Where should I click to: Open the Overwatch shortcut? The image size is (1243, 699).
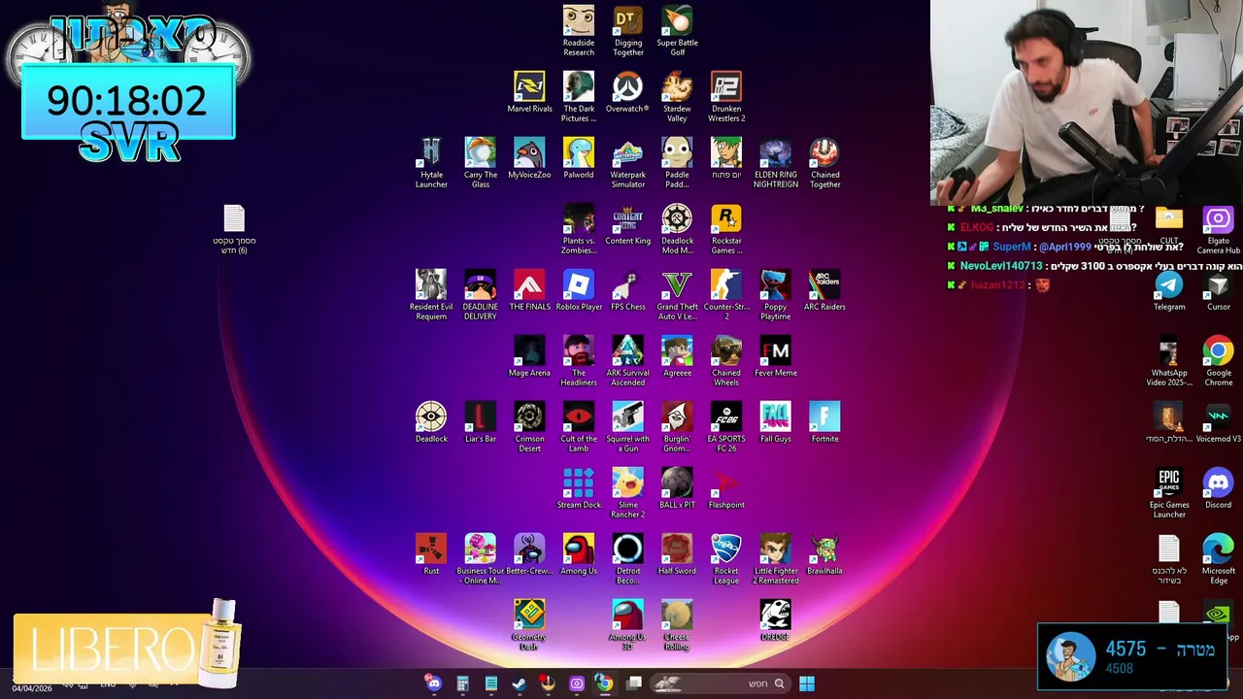pos(627,92)
